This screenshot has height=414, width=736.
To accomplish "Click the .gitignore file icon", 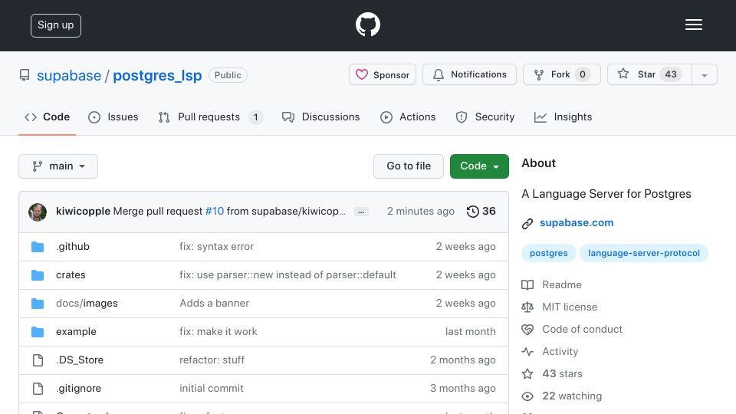I will (38, 388).
